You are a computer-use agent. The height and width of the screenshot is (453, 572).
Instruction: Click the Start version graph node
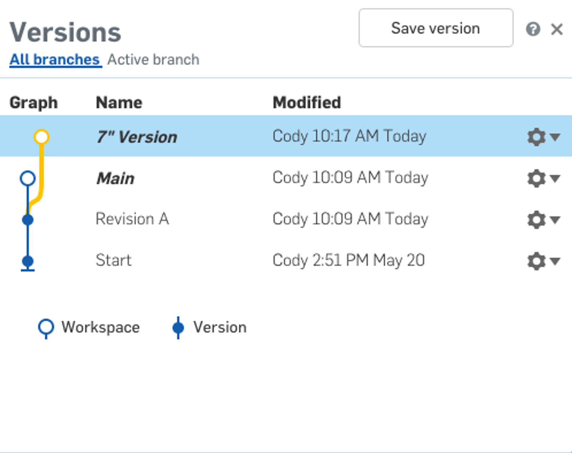(28, 261)
